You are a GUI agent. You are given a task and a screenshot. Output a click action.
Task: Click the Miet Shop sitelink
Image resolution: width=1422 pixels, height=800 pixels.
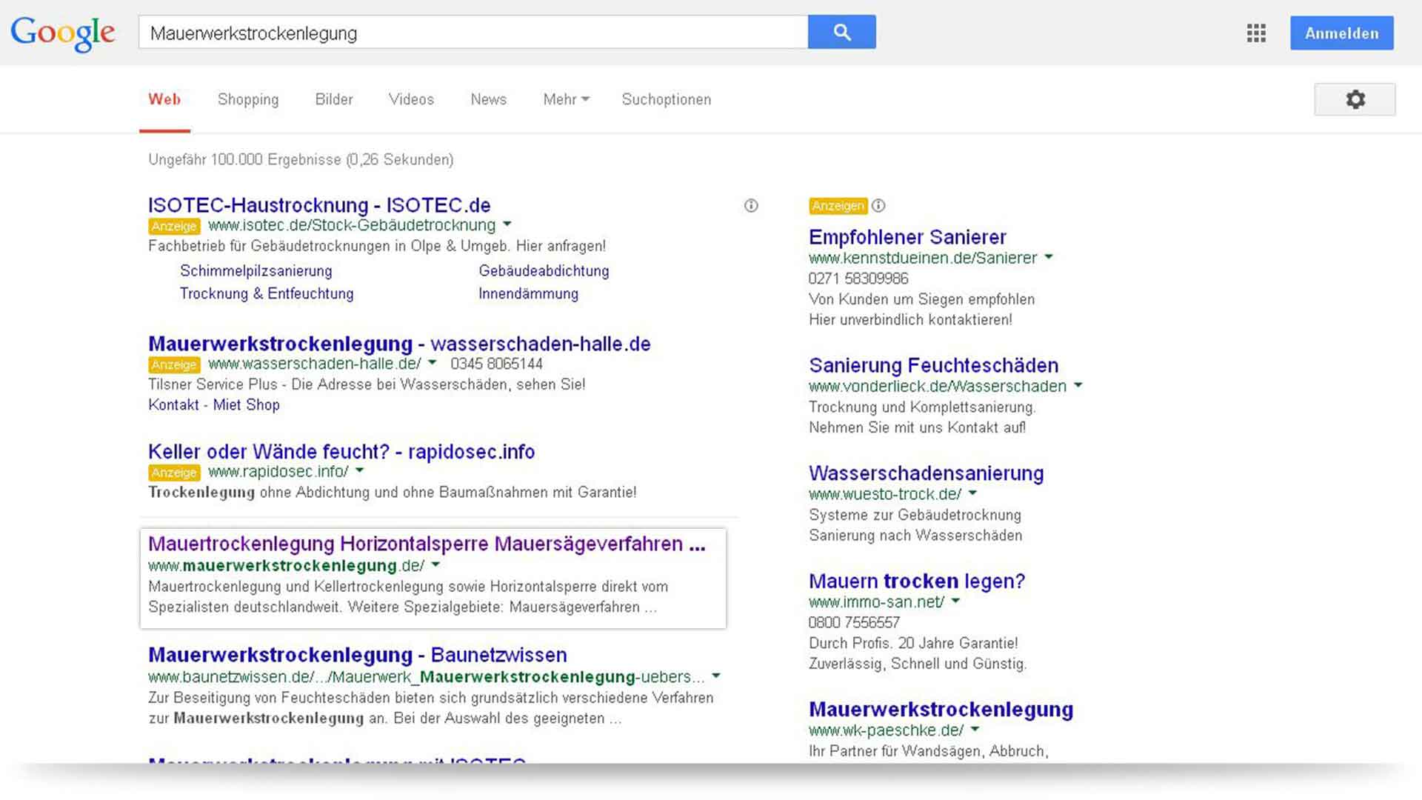coord(247,404)
